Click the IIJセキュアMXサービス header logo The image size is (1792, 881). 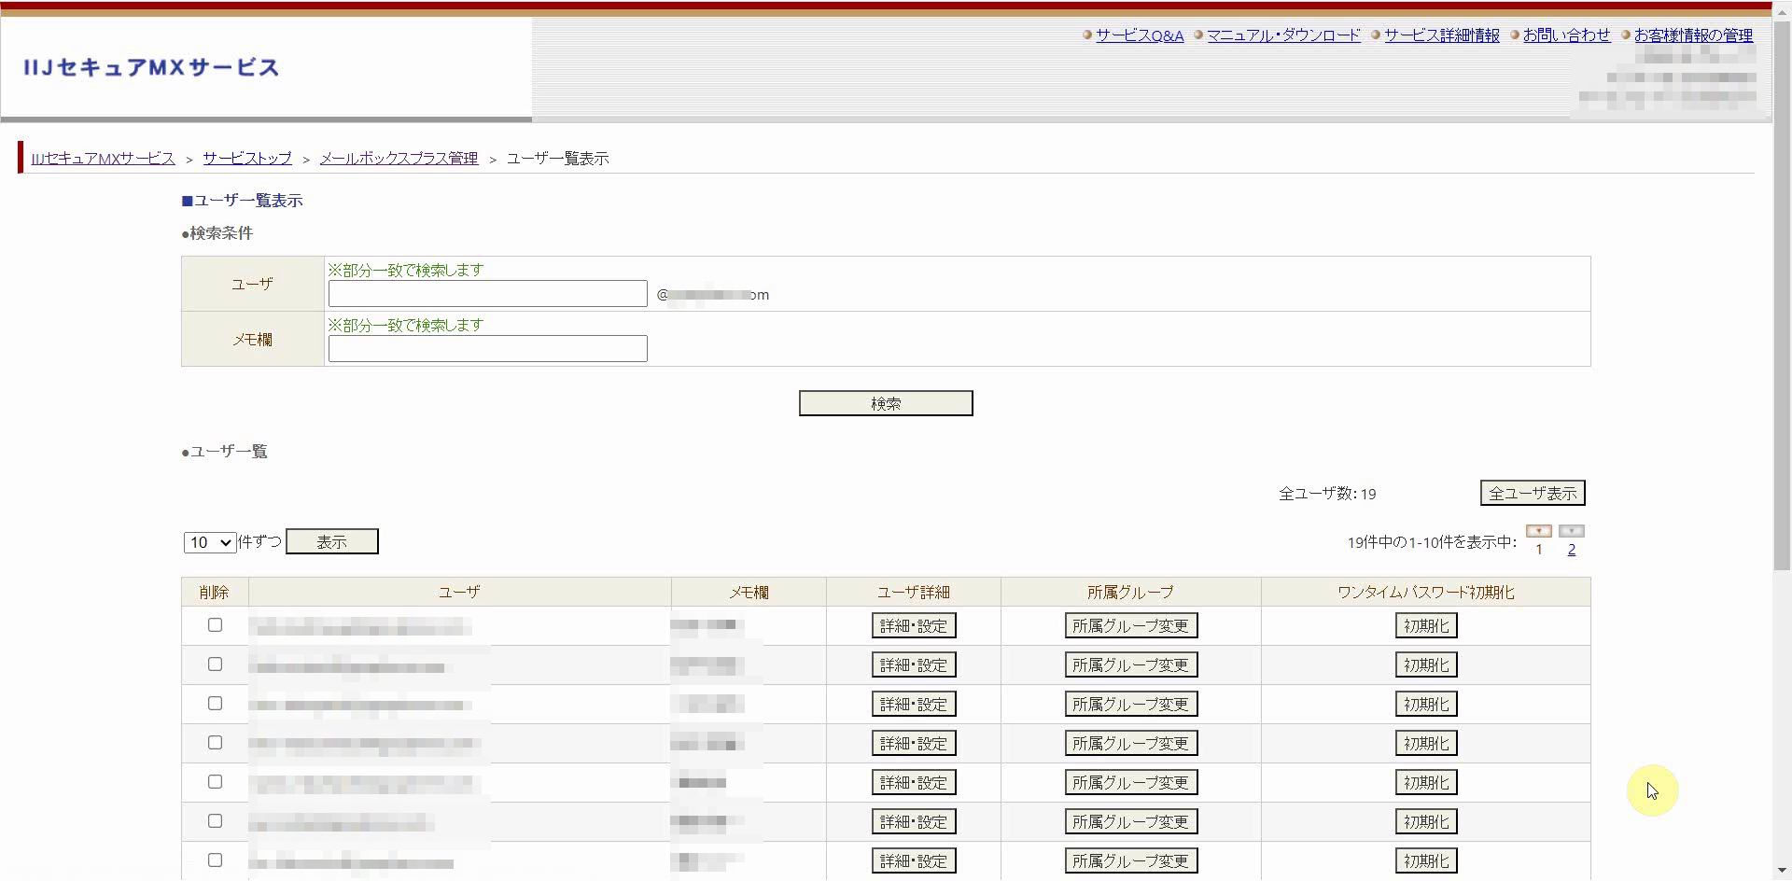(x=151, y=67)
